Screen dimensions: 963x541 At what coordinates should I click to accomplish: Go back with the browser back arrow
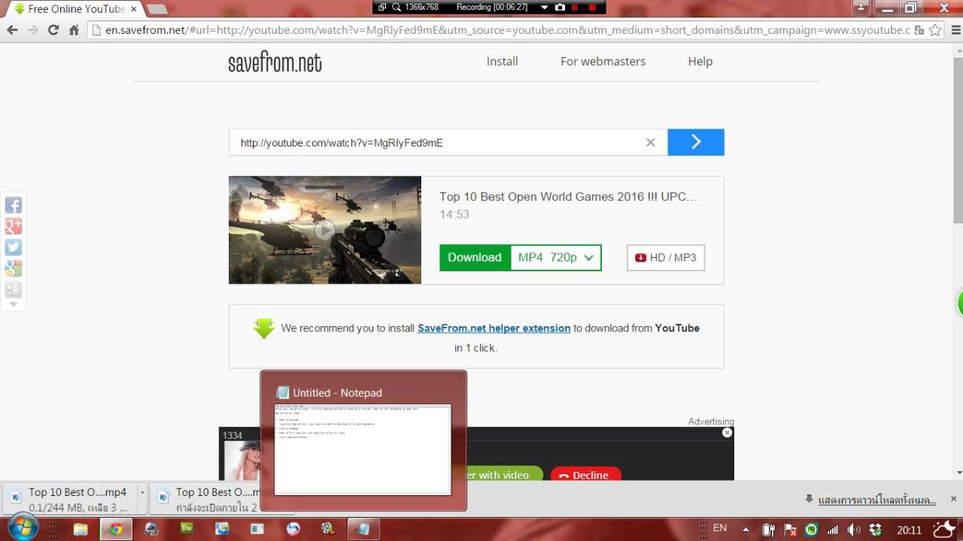(x=12, y=30)
